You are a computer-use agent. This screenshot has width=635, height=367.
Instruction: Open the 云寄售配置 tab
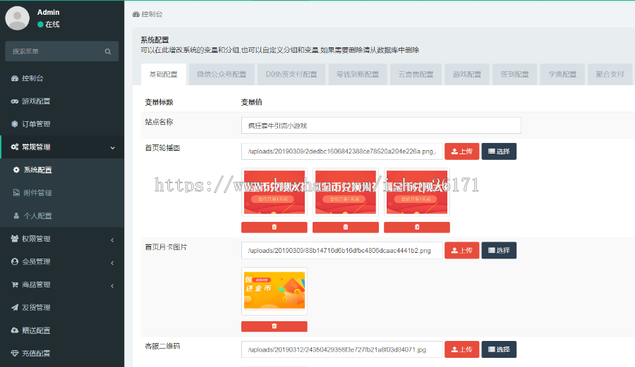pos(416,75)
